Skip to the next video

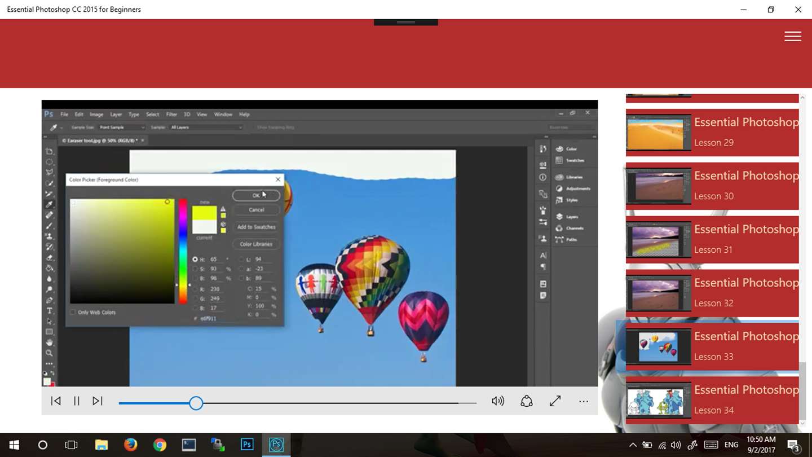[x=98, y=401]
